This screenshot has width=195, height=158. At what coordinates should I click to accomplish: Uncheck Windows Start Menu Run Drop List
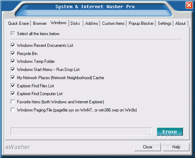(13, 69)
